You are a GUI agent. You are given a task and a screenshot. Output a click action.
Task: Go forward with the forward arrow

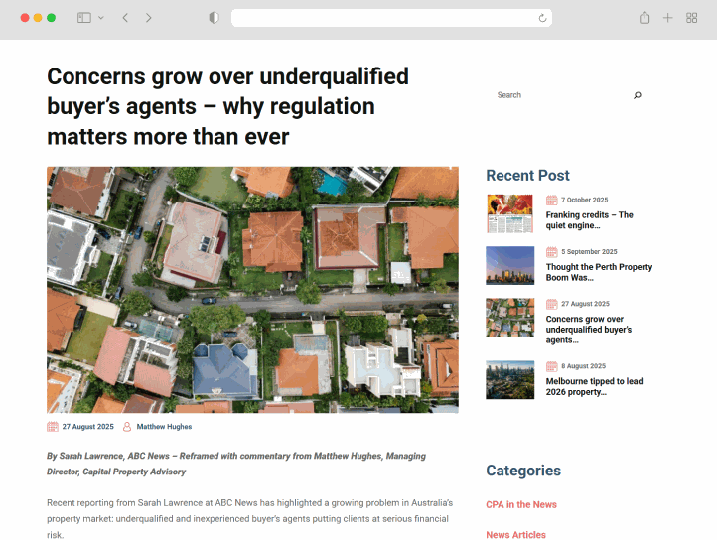click(149, 18)
